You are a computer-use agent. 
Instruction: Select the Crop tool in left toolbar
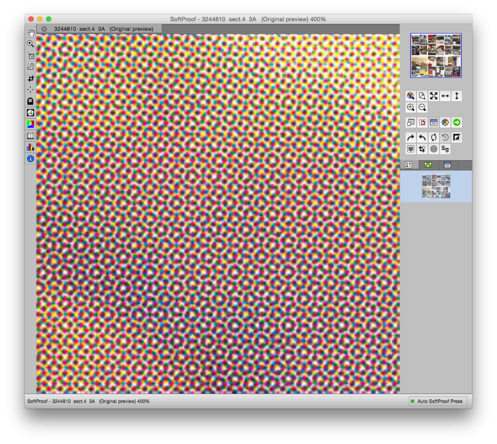click(31, 78)
